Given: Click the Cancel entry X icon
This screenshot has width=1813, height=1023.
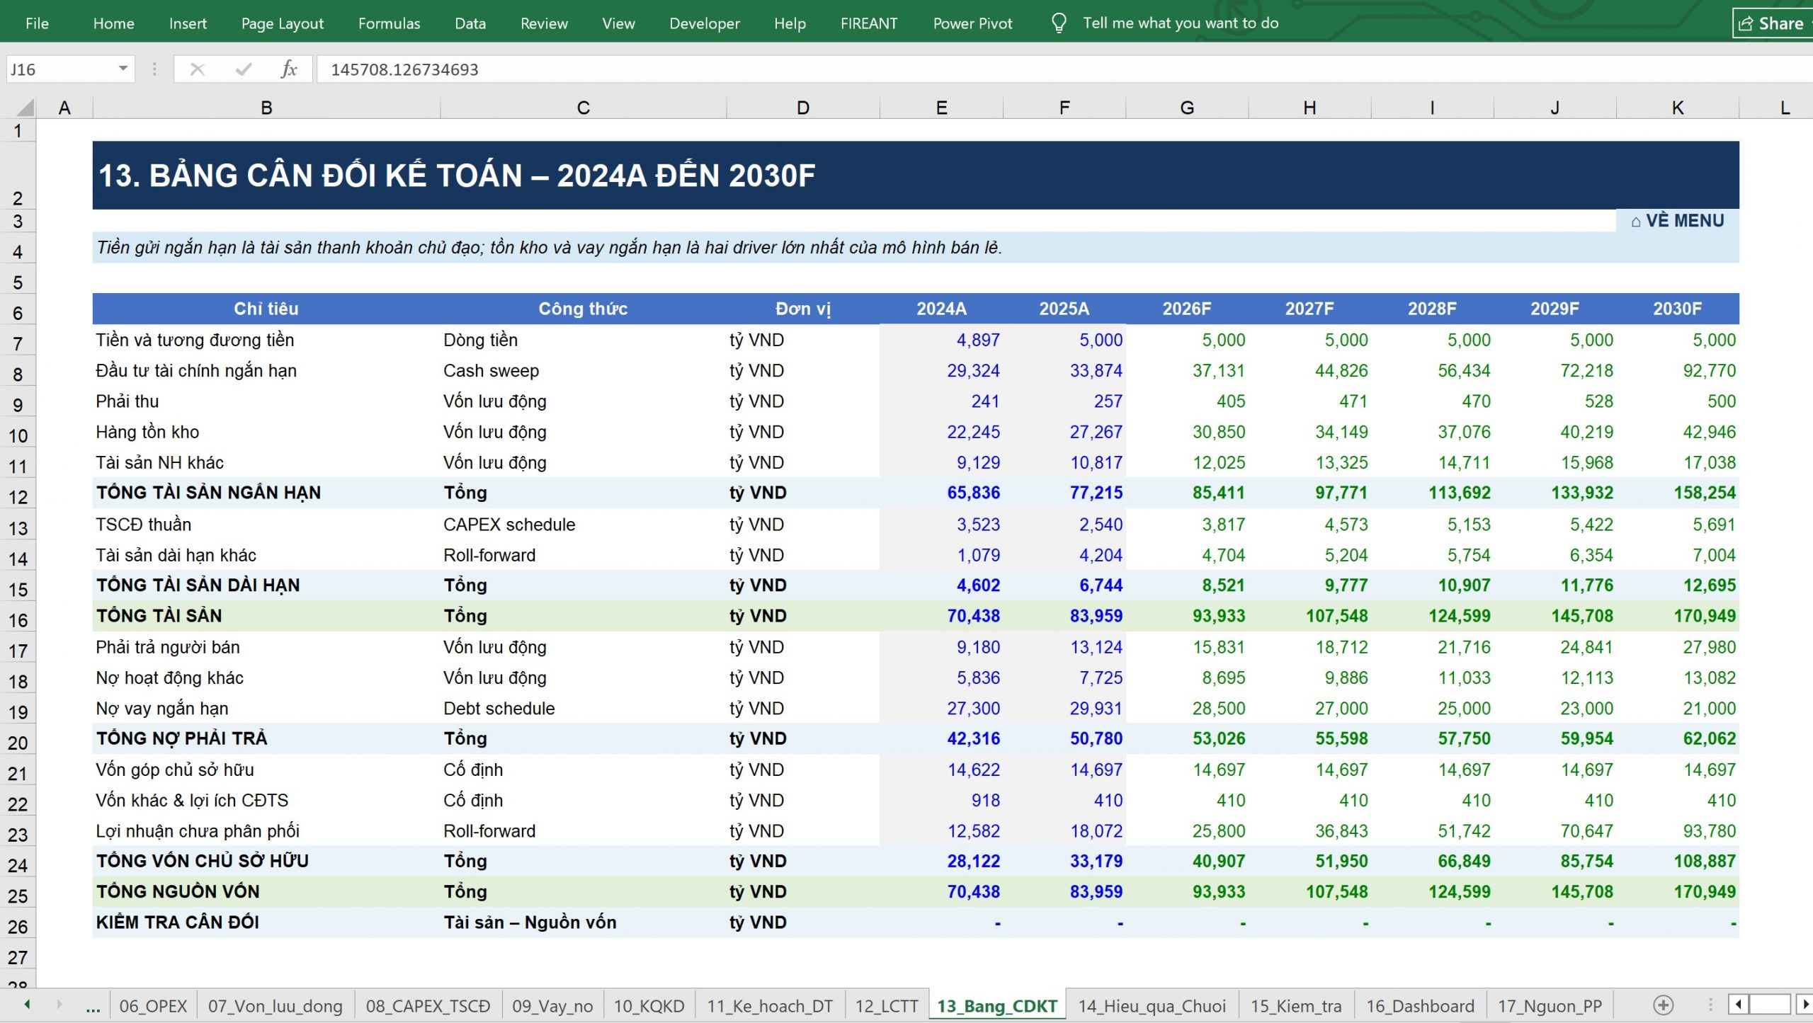Looking at the screenshot, I should [197, 69].
